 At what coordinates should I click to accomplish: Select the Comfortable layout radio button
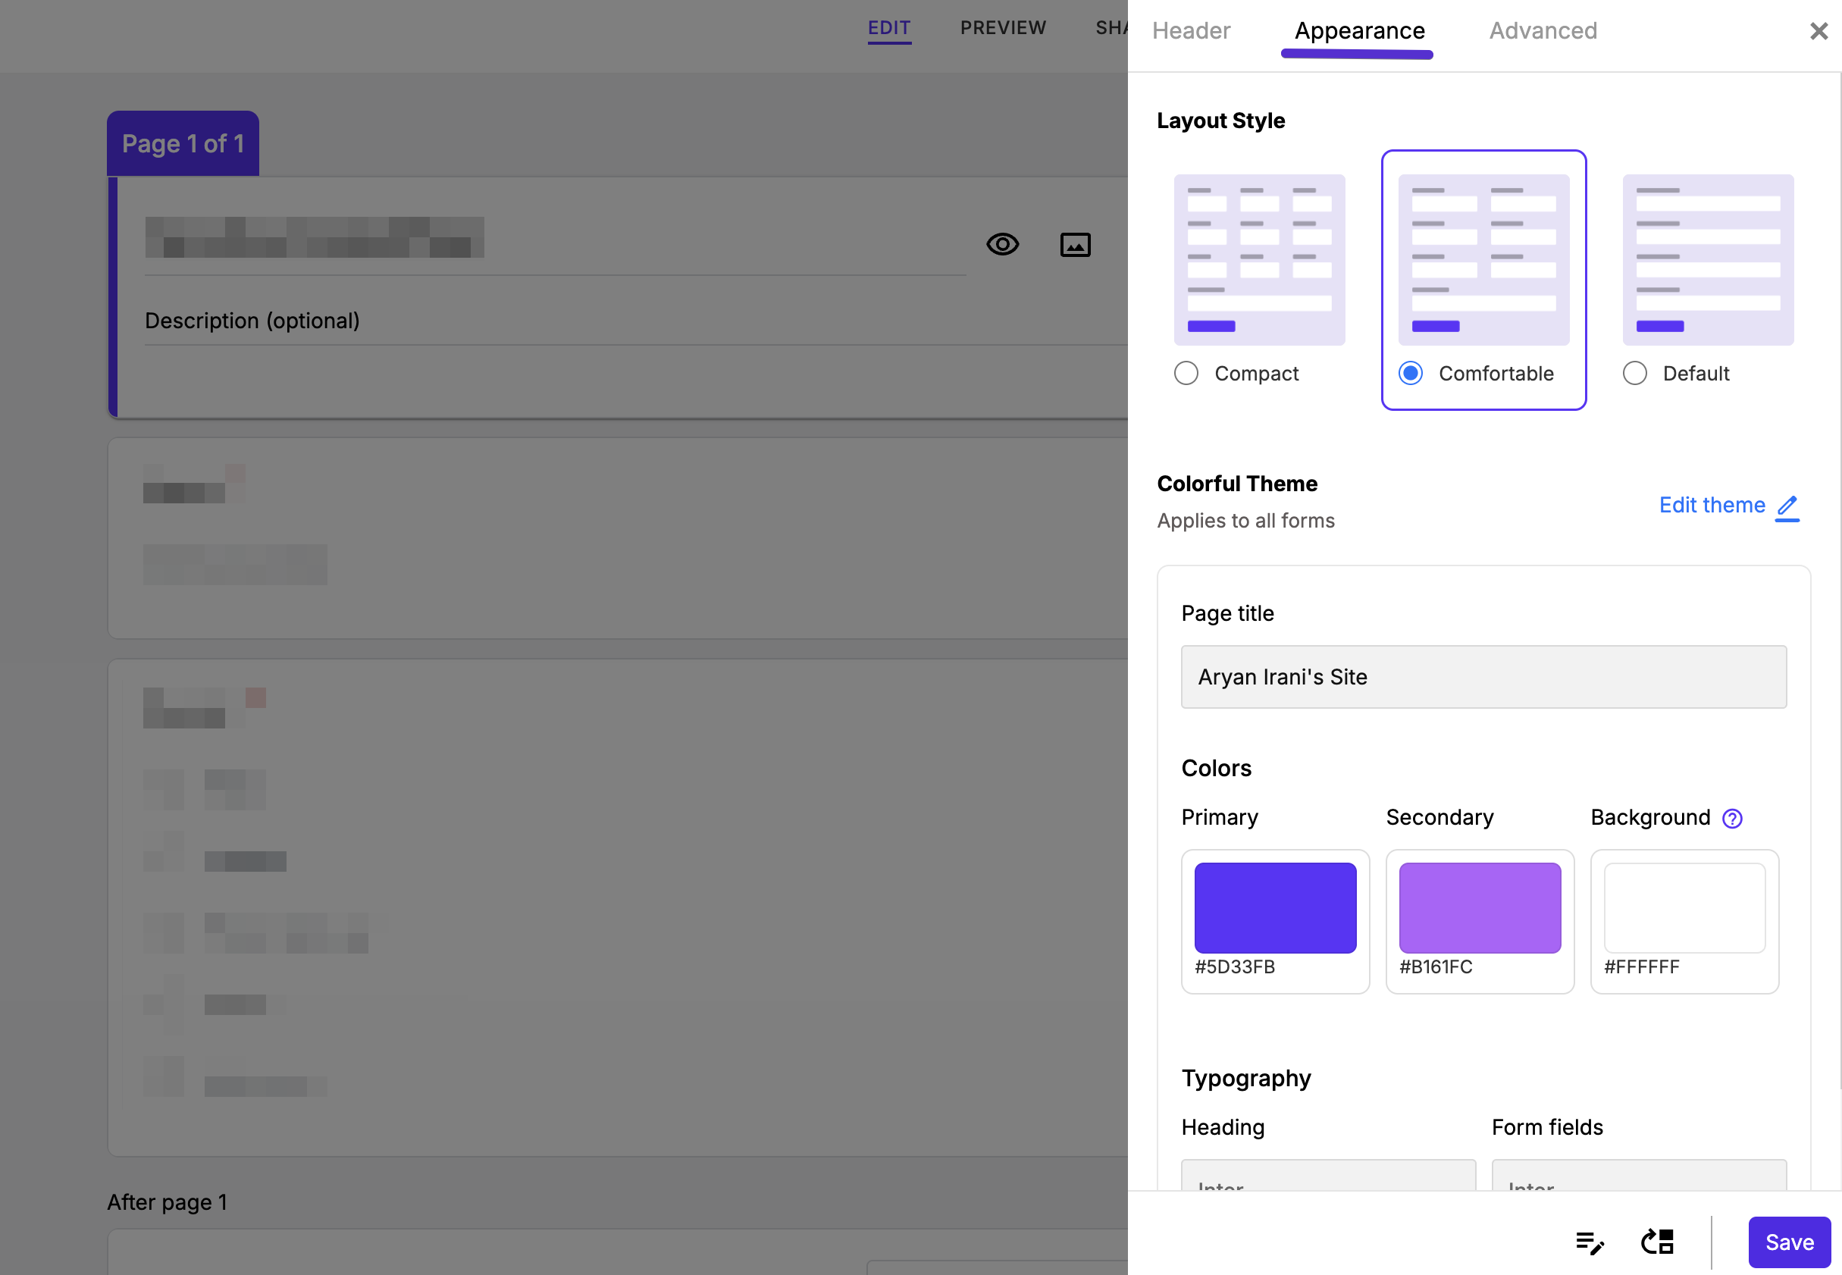1411,373
